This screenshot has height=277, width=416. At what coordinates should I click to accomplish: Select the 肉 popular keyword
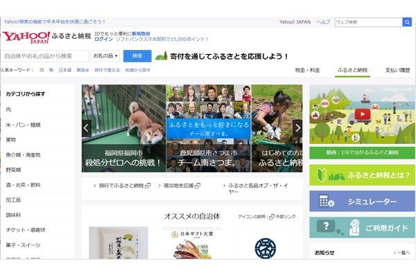tap(42, 70)
